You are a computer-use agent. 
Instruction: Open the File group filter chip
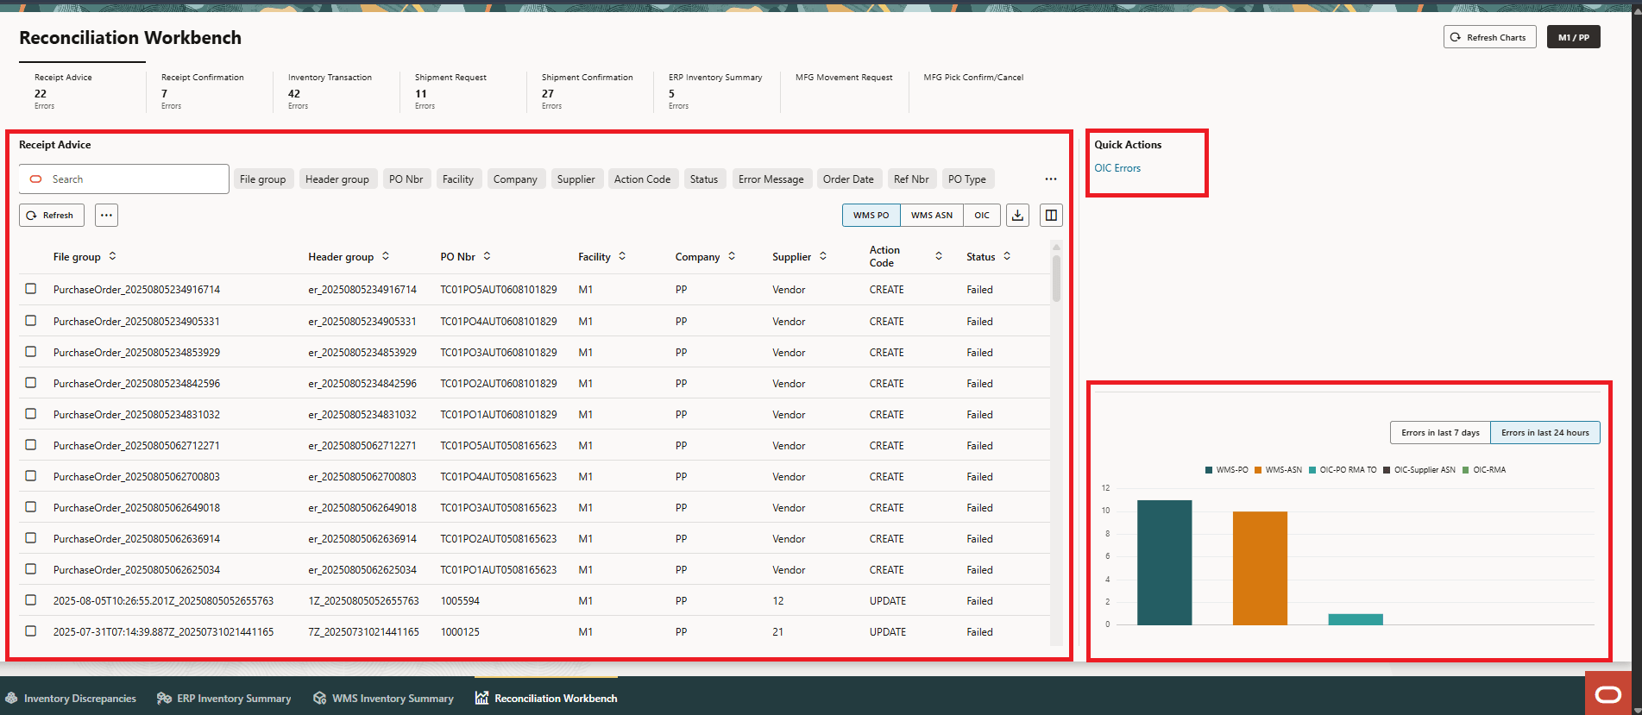[x=263, y=179]
